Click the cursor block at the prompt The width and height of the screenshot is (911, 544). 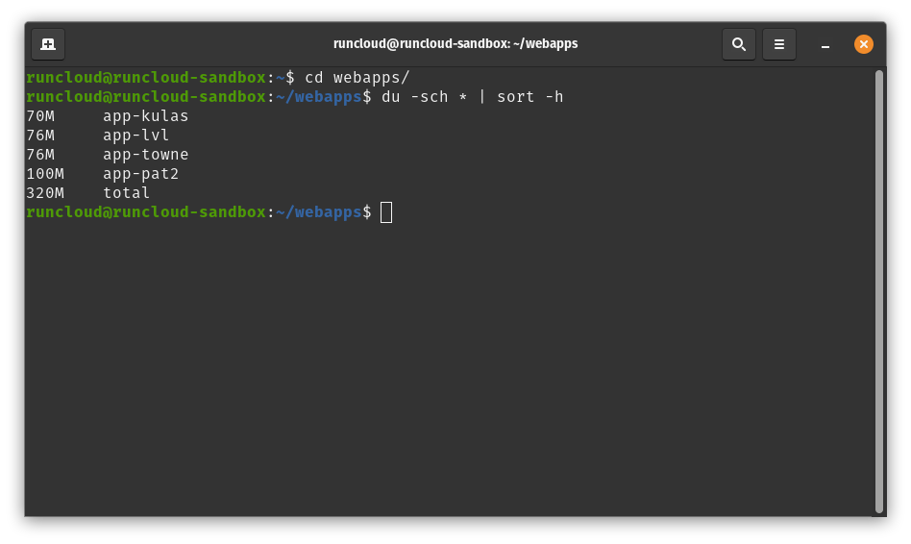coord(386,212)
